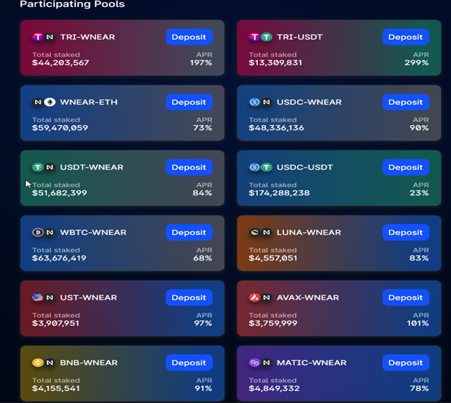Screen dimensions: 451x403
Task: Deposit into the TRI-USDT pool
Action: pos(405,37)
